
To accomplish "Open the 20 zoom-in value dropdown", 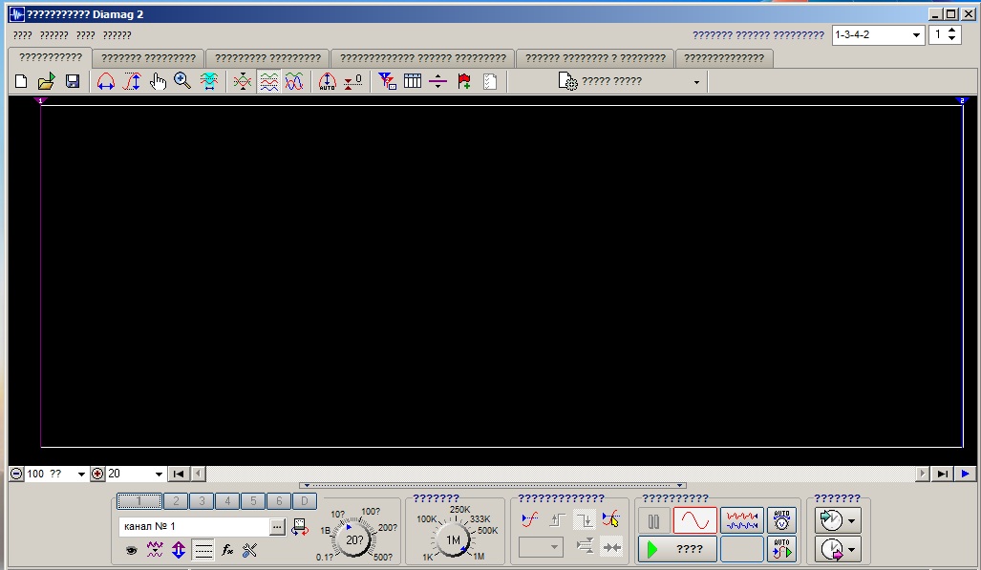I will [x=159, y=475].
